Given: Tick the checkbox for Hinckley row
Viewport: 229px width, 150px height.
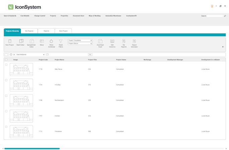Looking at the screenshot, I should pyautogui.click(x=6, y=80).
